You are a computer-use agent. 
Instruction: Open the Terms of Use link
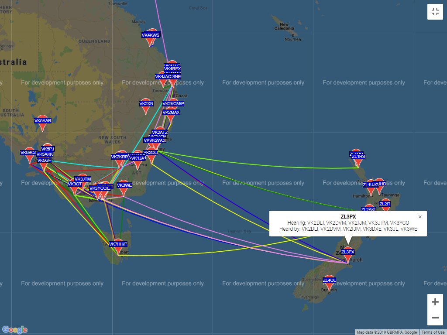point(433,332)
